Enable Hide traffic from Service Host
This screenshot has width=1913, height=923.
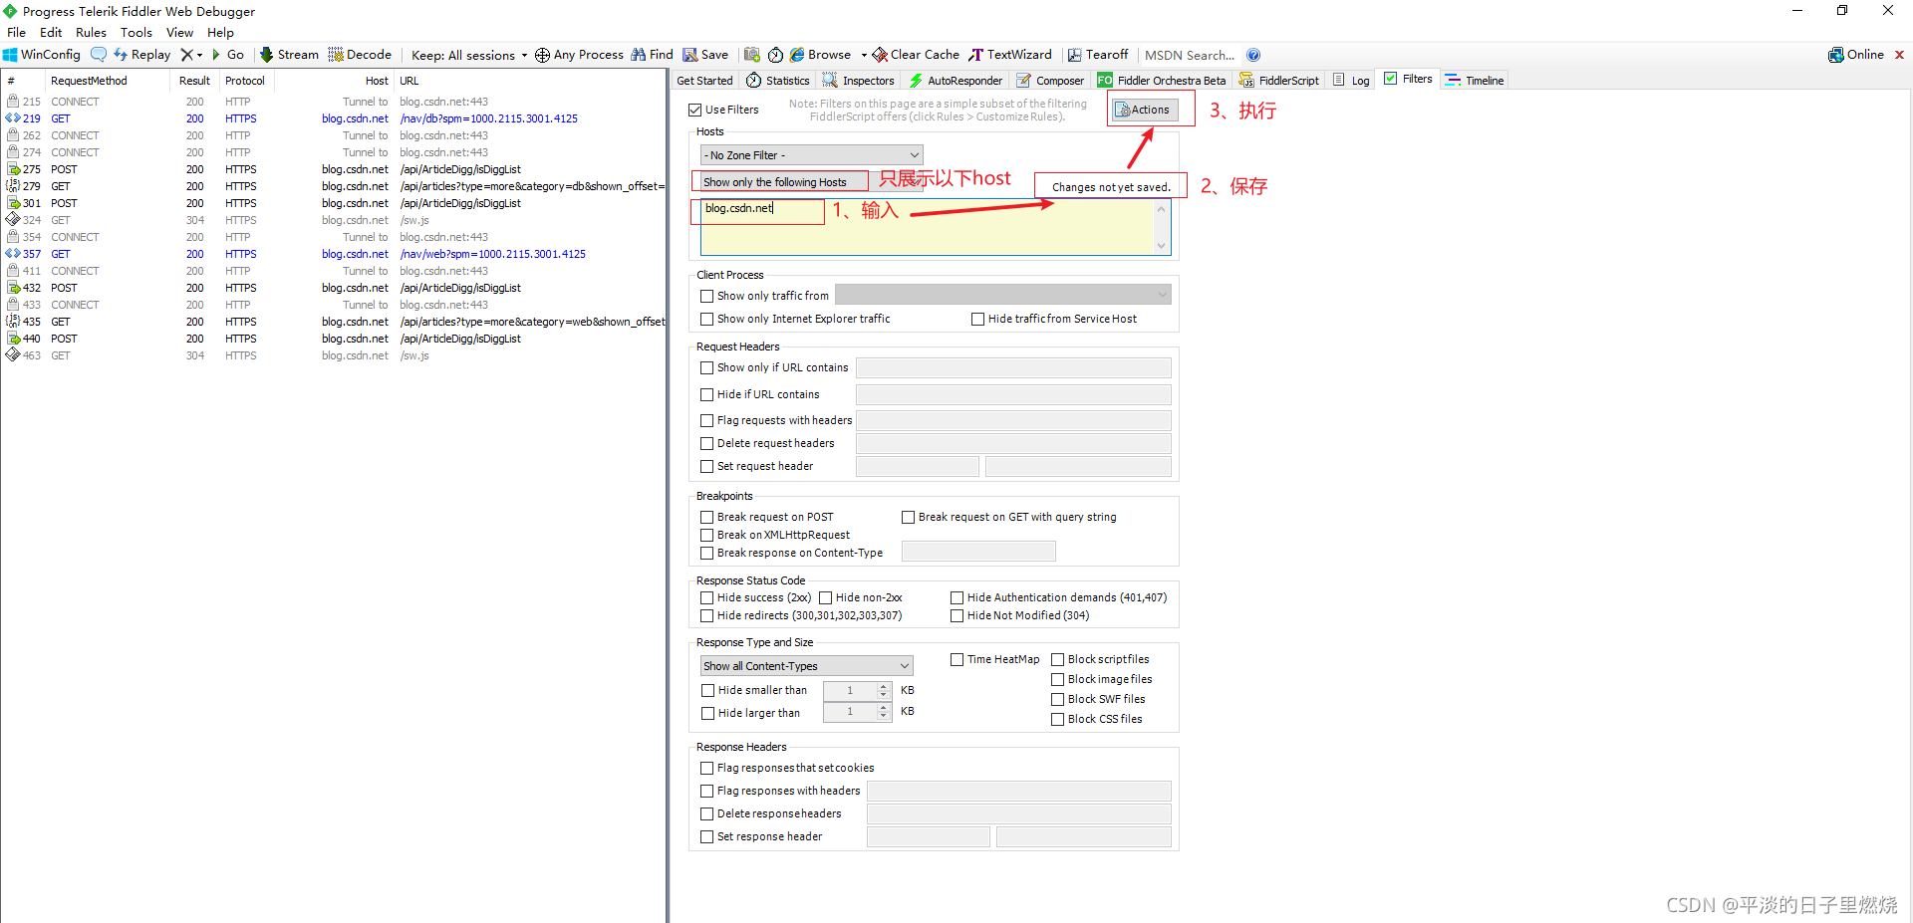(x=977, y=319)
